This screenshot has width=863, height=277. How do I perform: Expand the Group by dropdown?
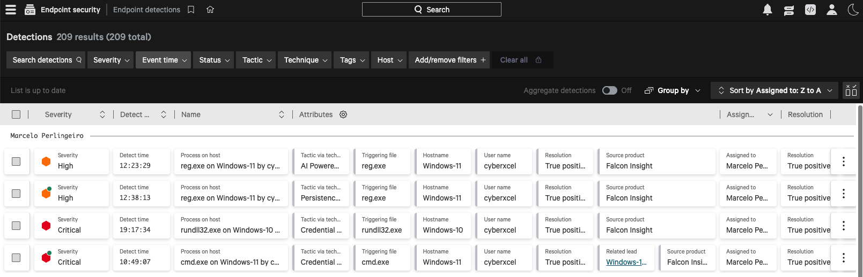[x=673, y=90]
